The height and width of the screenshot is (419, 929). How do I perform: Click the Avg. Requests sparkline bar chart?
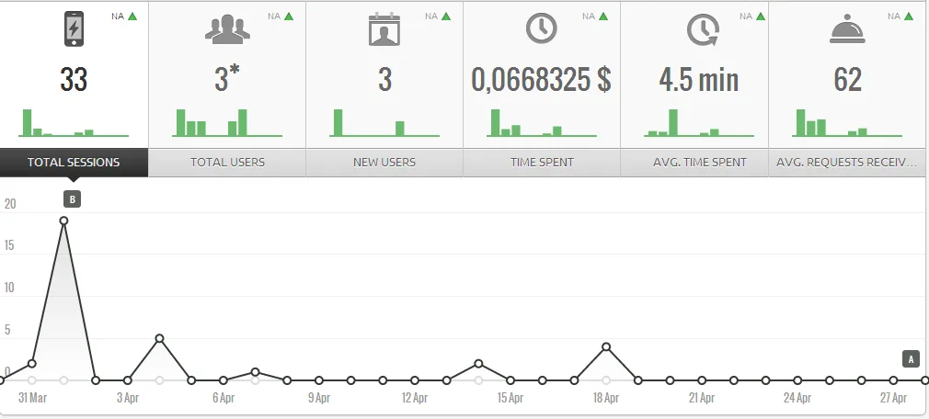coord(847,123)
